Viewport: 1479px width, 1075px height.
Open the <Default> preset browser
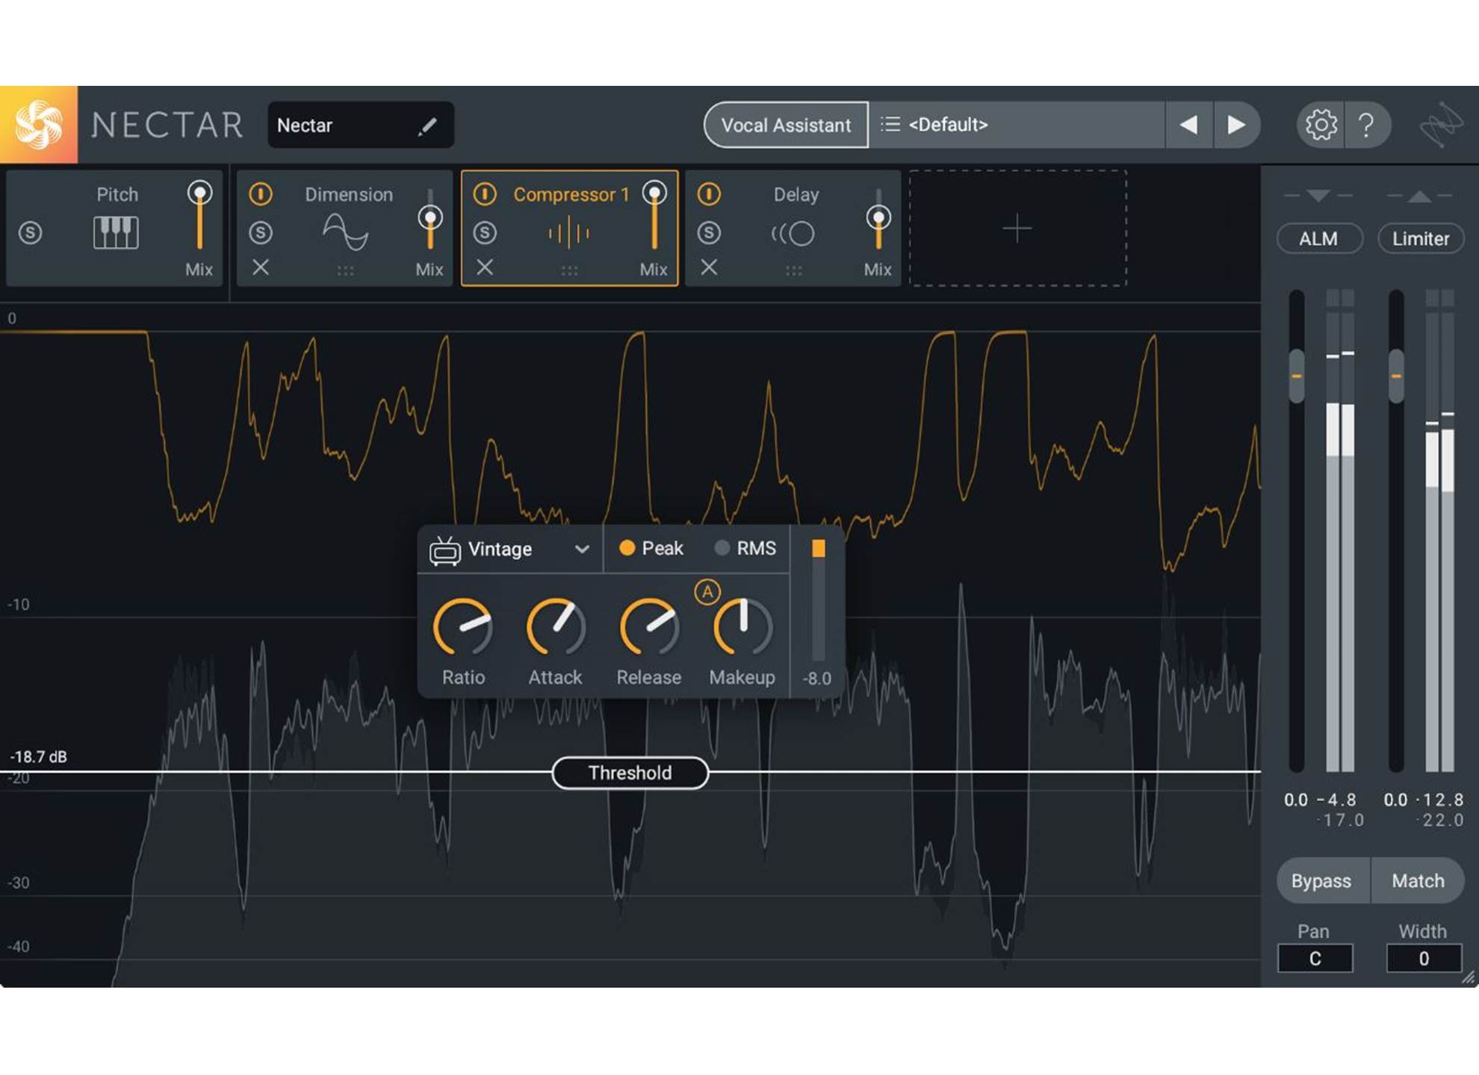(x=1017, y=125)
